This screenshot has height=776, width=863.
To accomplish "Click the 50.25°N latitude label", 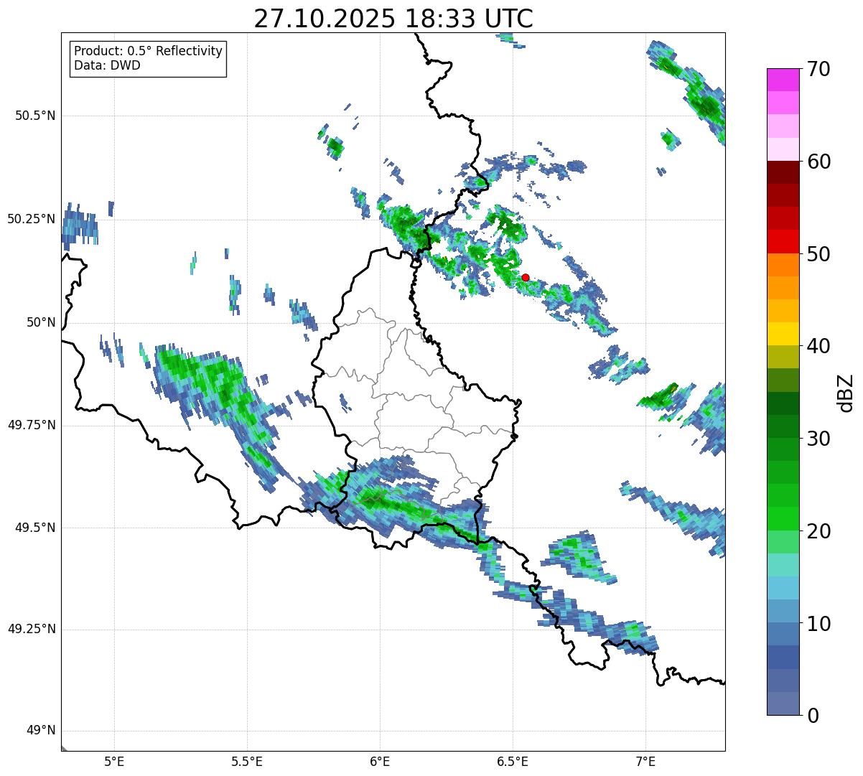I will tap(32, 219).
